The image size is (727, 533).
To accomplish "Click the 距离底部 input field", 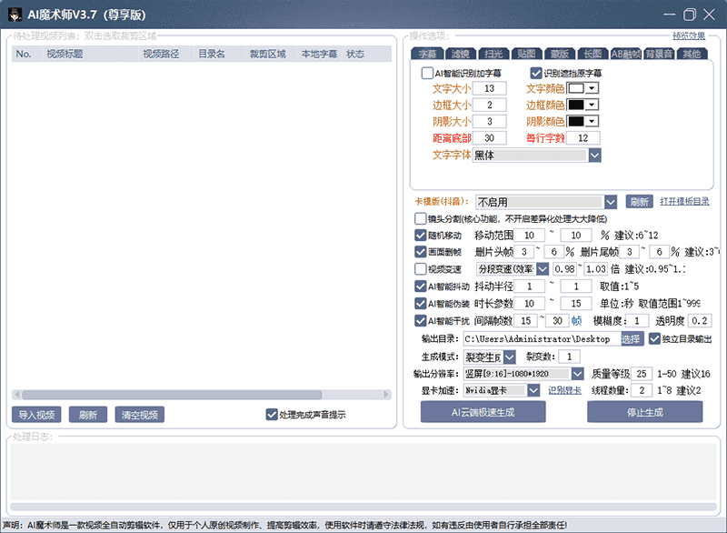I will tap(489, 138).
